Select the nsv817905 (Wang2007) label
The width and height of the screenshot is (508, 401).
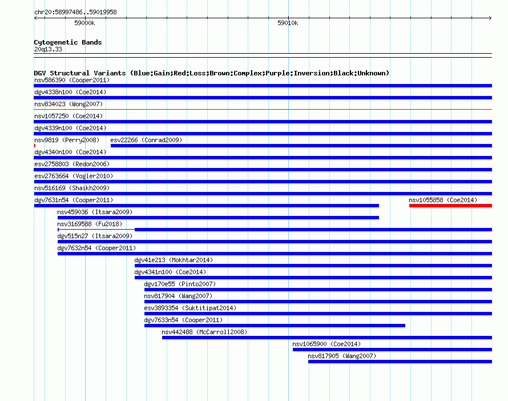pyautogui.click(x=342, y=356)
